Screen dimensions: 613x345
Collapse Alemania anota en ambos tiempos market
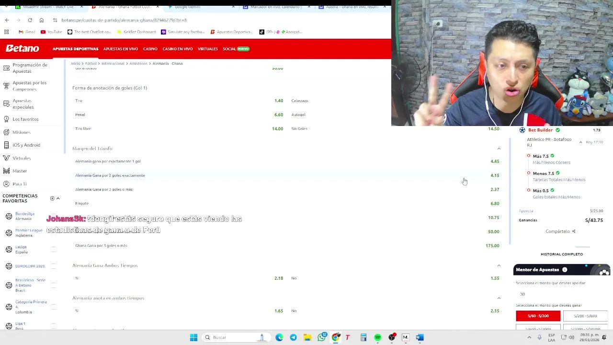point(499,298)
